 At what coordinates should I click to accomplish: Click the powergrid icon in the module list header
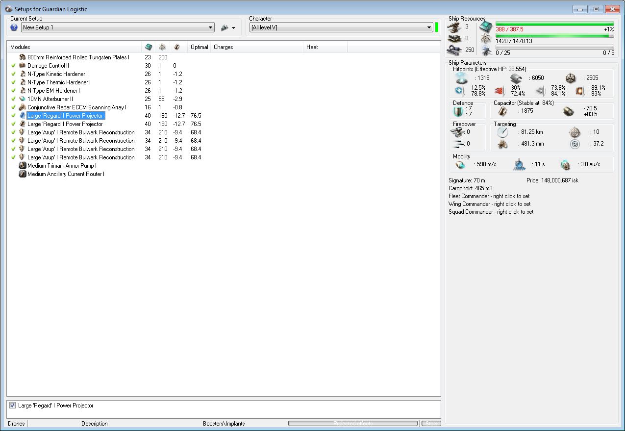click(x=162, y=47)
